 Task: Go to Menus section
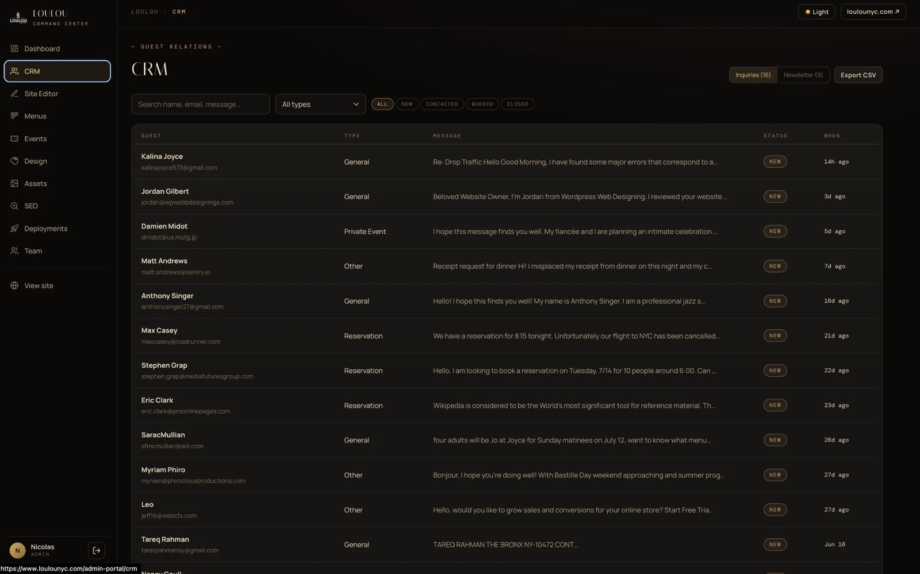[x=57, y=116]
